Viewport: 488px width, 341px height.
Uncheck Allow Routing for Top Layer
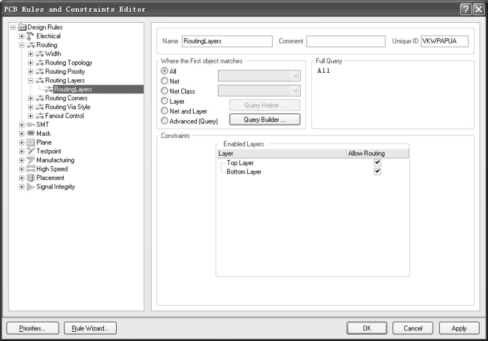377,162
